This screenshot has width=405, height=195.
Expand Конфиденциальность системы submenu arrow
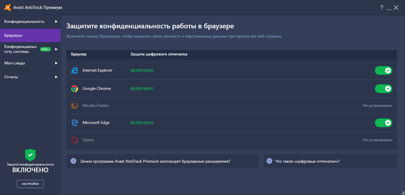[56, 49]
